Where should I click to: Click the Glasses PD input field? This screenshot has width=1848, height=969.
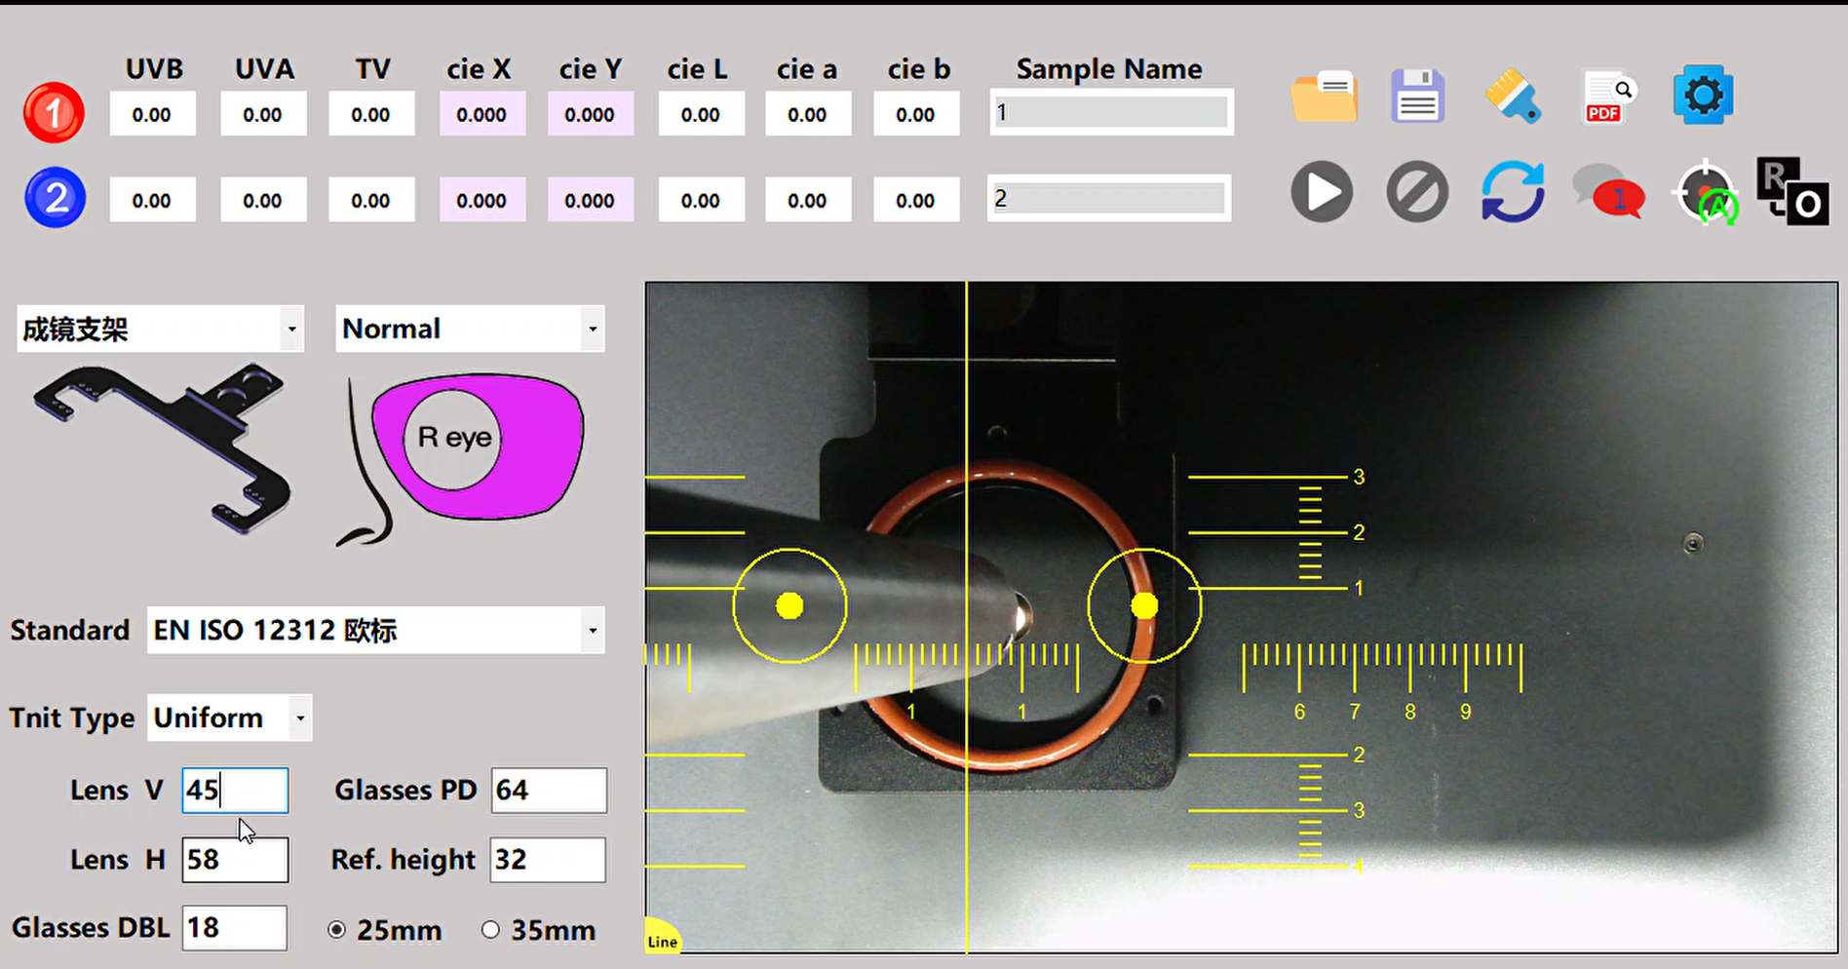(549, 790)
